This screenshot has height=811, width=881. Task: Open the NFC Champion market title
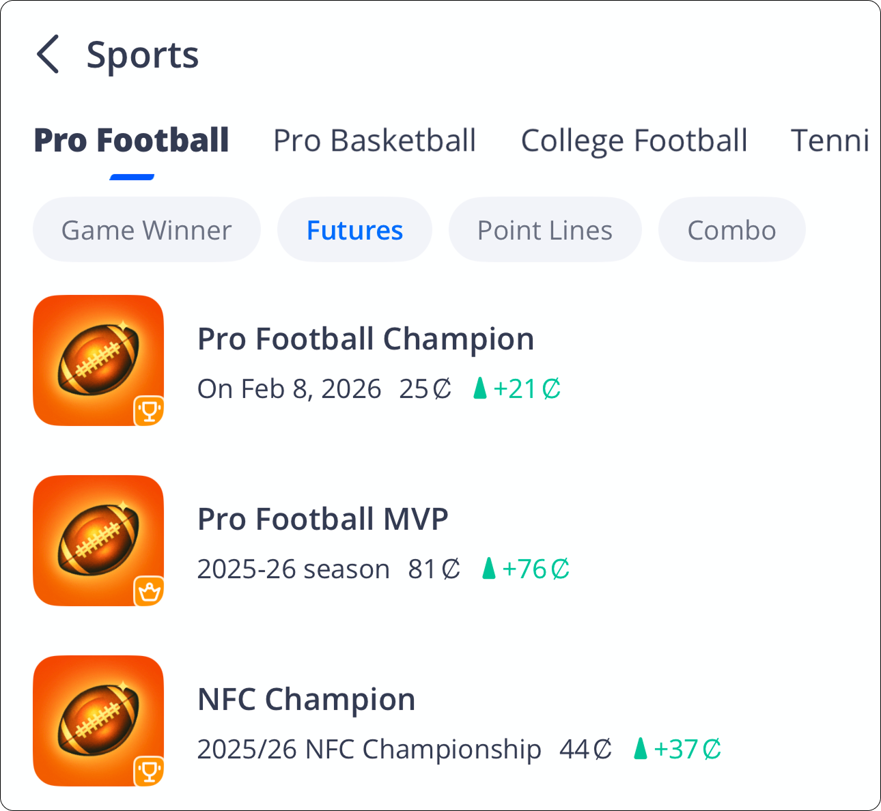(306, 699)
